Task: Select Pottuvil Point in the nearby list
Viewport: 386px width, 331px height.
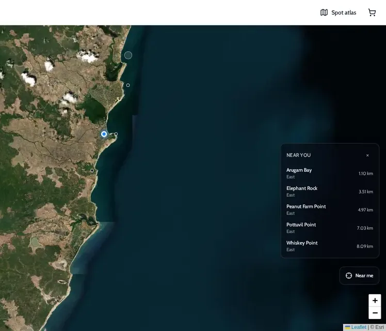Action: pyautogui.click(x=330, y=228)
